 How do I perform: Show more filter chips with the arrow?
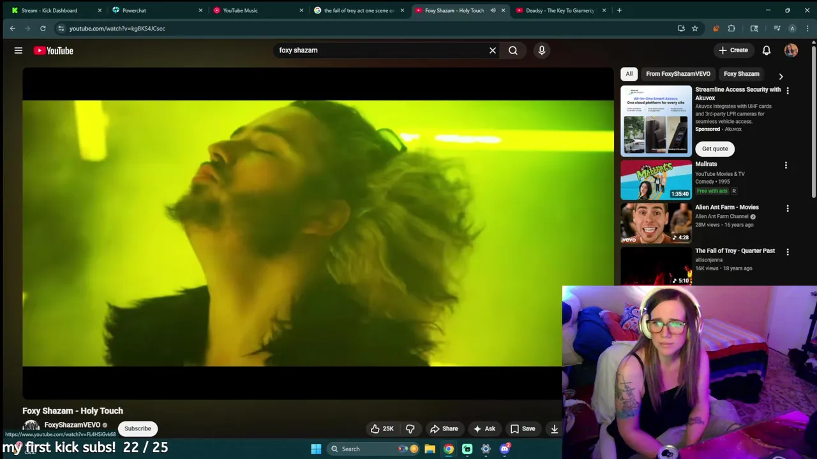point(781,76)
